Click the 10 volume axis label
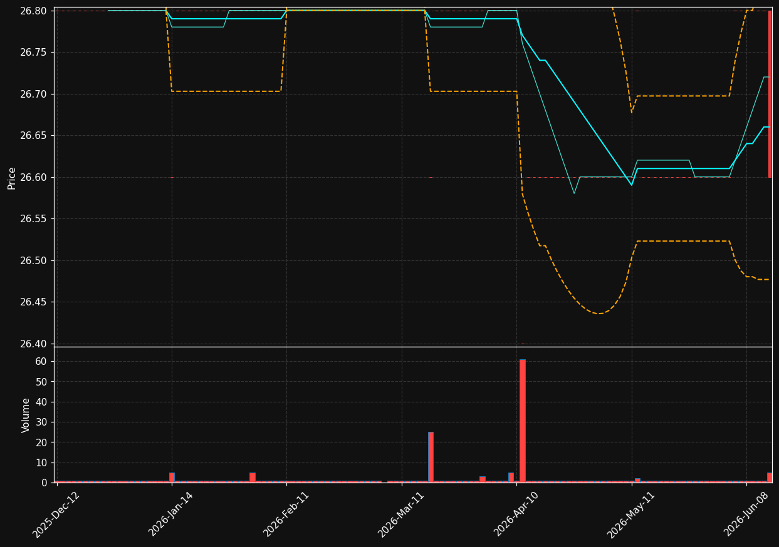779x547 pixels. (x=41, y=463)
